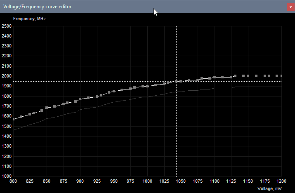This screenshot has height=193, width=295.
Task: Select the curve point at 1175 mV
Action: coord(265,76)
